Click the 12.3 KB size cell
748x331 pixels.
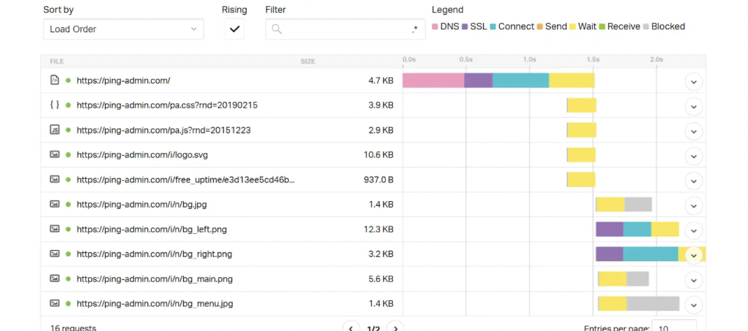378,229
